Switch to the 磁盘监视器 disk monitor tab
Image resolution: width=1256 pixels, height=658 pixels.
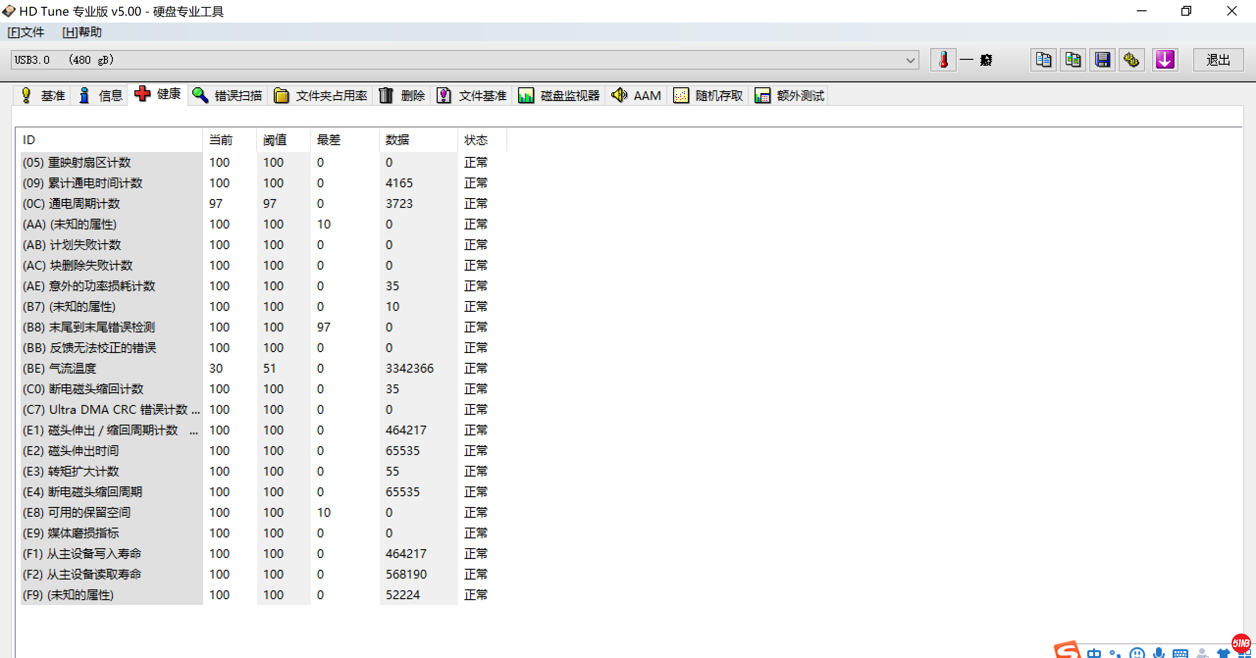(x=559, y=96)
